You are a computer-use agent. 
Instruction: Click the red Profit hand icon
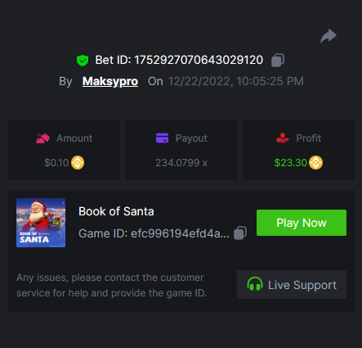[x=282, y=138]
